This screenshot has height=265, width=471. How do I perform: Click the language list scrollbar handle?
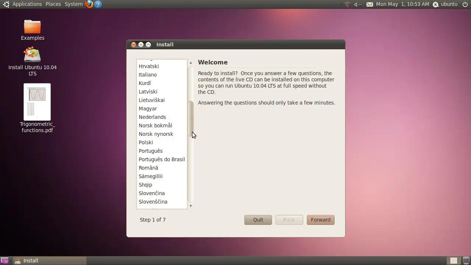(191, 119)
